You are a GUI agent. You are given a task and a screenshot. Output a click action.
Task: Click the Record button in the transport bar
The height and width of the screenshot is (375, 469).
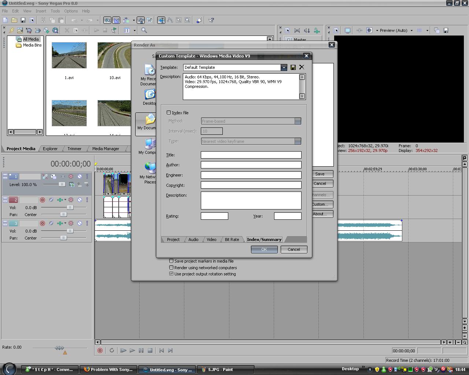click(x=100, y=350)
